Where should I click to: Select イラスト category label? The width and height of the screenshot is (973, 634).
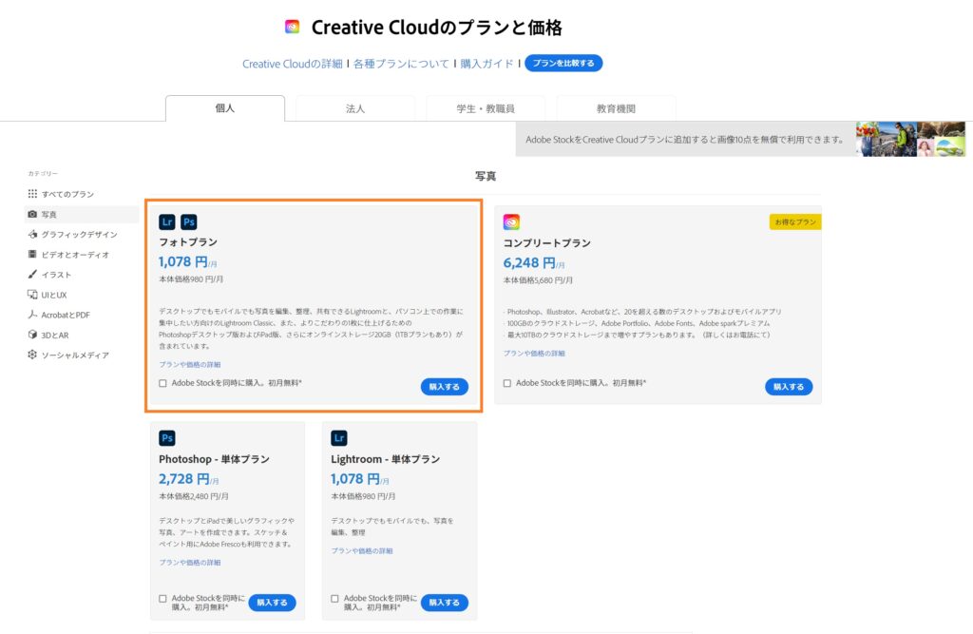tap(56, 275)
